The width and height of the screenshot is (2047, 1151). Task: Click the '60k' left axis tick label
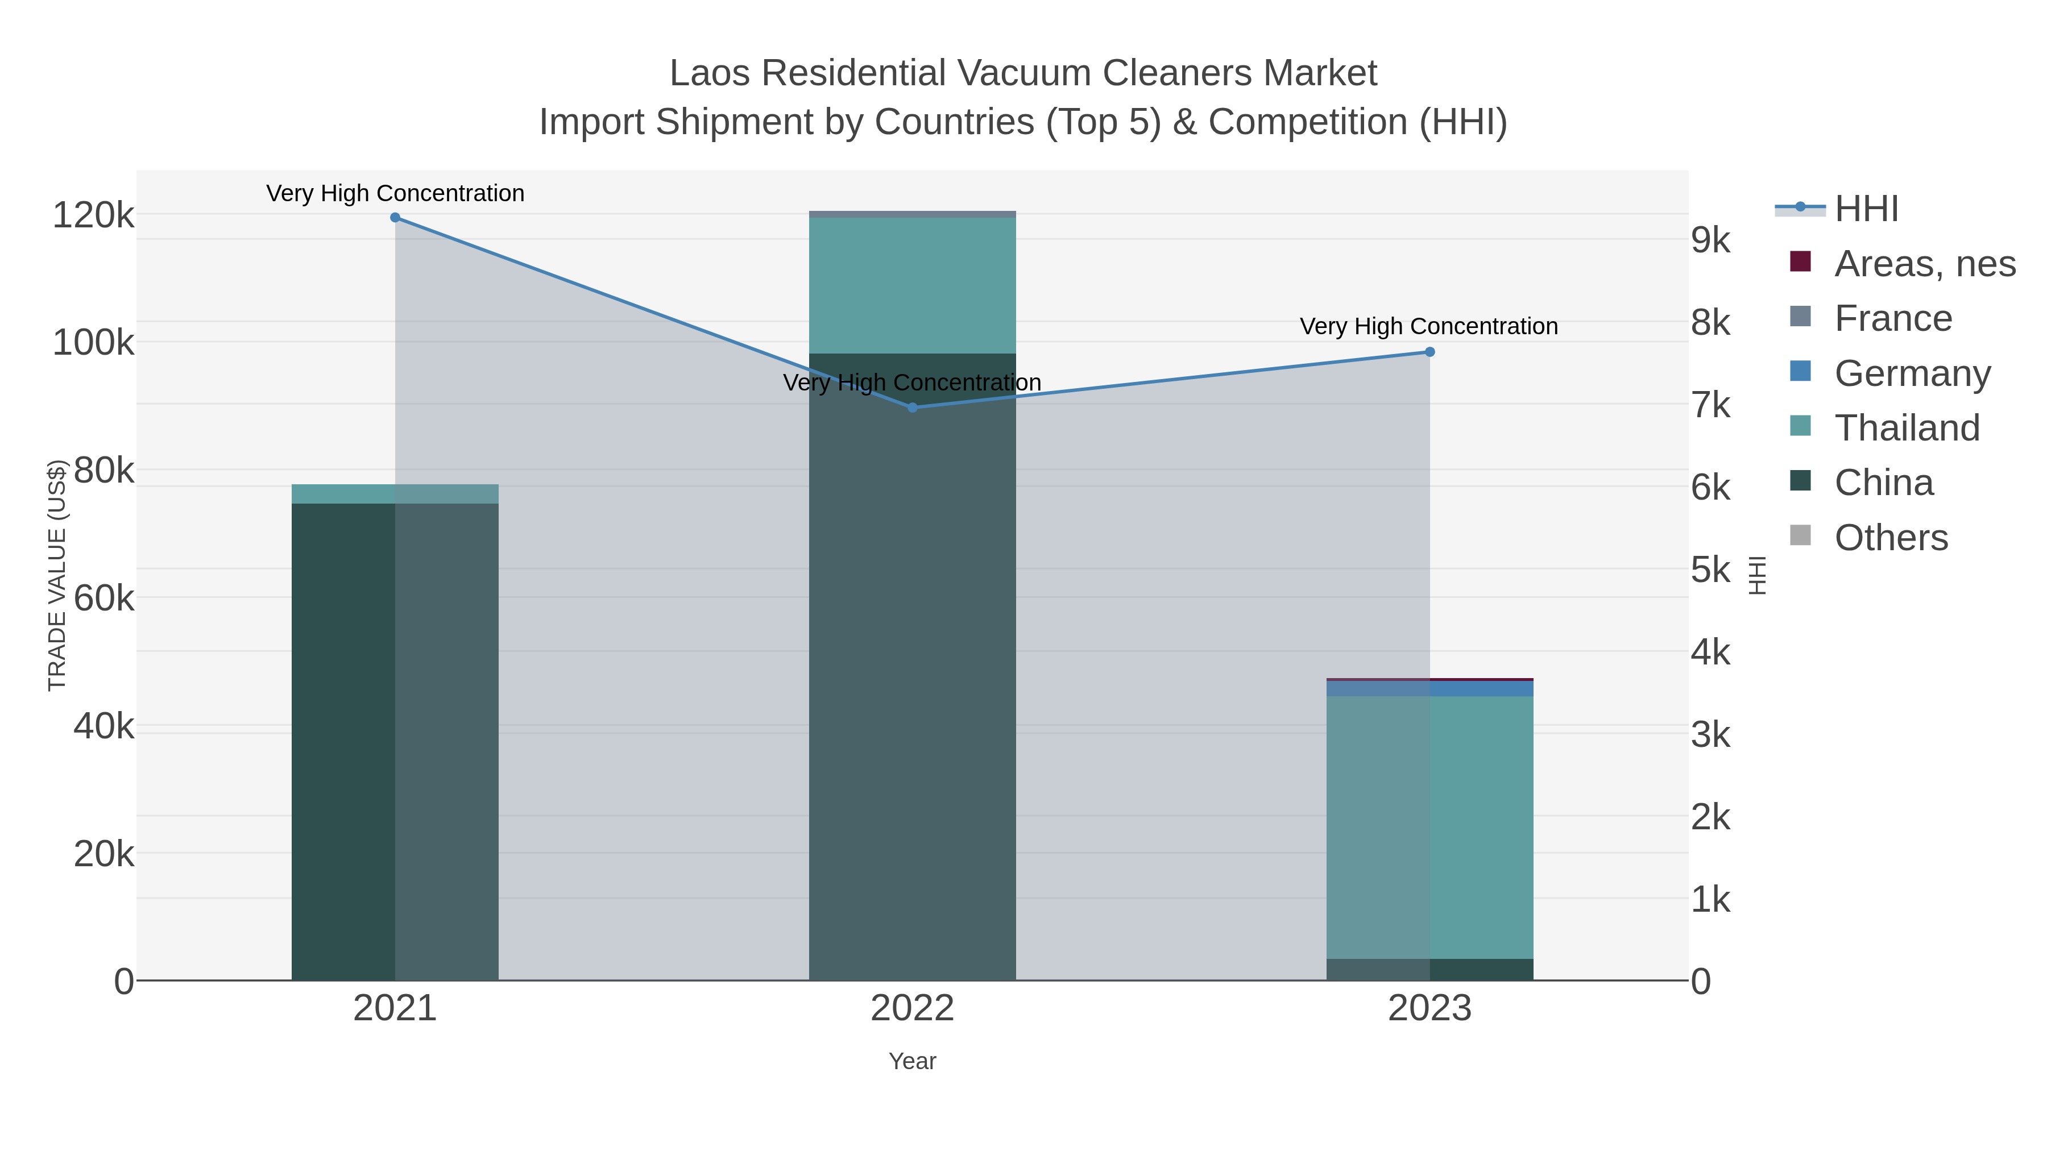(x=103, y=598)
